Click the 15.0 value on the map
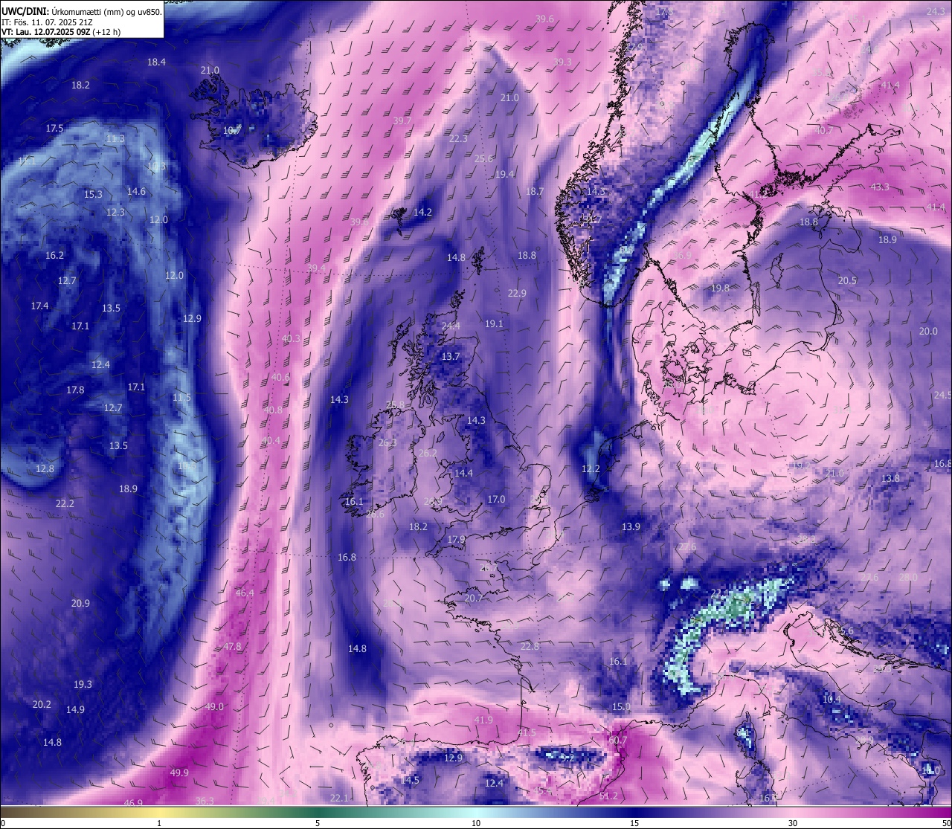This screenshot has height=829, width=952. [x=621, y=707]
